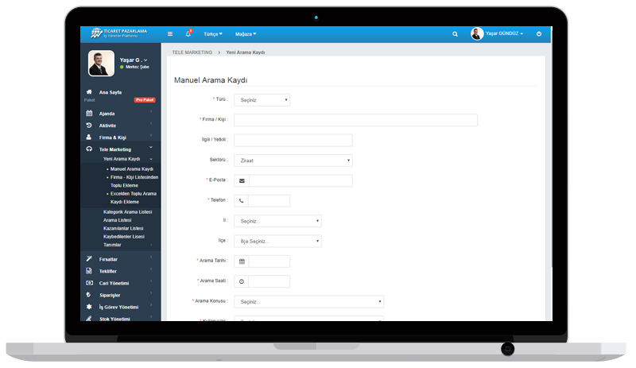This screenshot has height=368, width=636.
Task: Click the Fırsatlar wand icon
Action: pyautogui.click(x=89, y=258)
